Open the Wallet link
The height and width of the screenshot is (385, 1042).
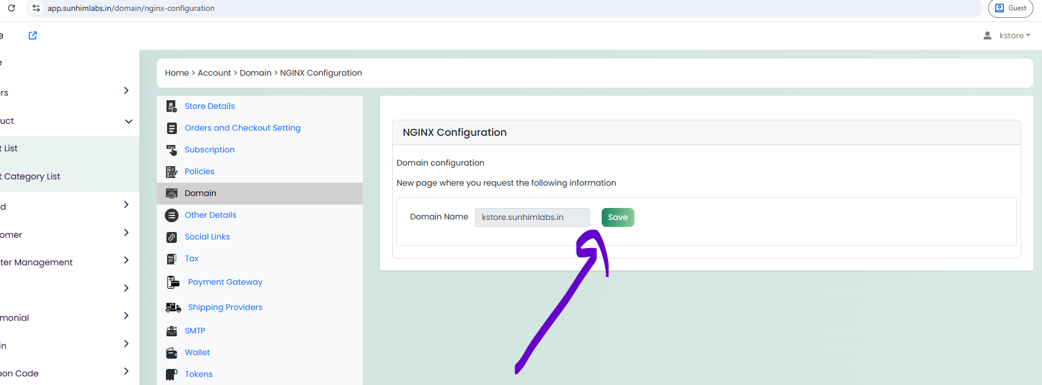197,352
